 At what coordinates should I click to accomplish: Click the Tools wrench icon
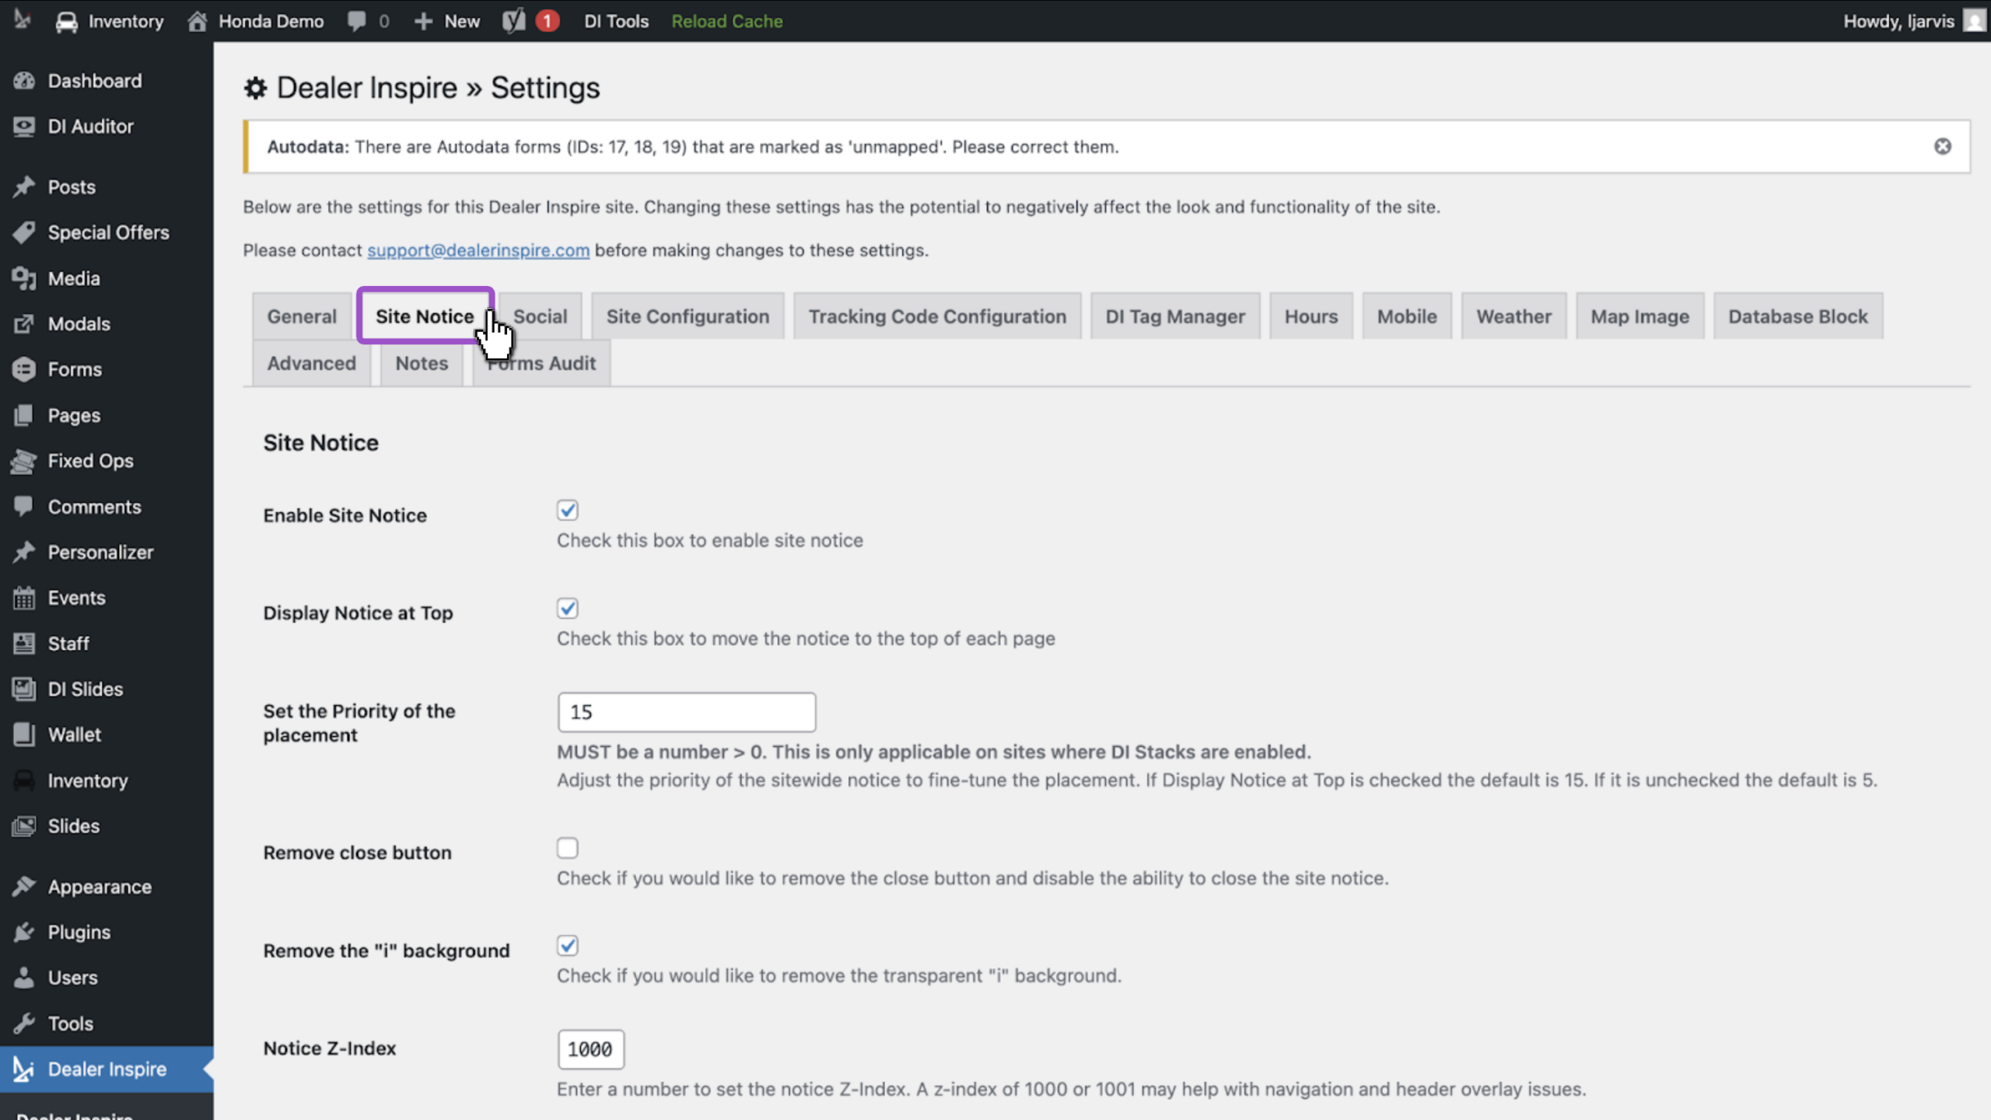tap(24, 1023)
